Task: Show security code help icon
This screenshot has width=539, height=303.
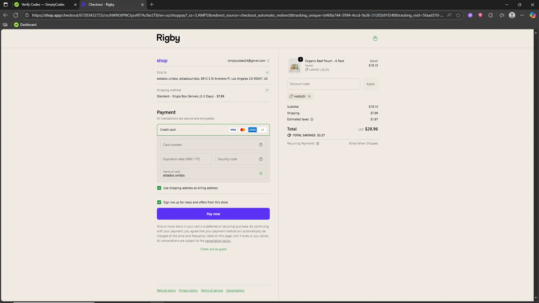Action: pos(261,159)
